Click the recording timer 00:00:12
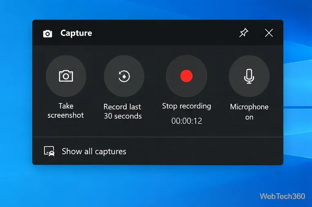 (x=187, y=121)
